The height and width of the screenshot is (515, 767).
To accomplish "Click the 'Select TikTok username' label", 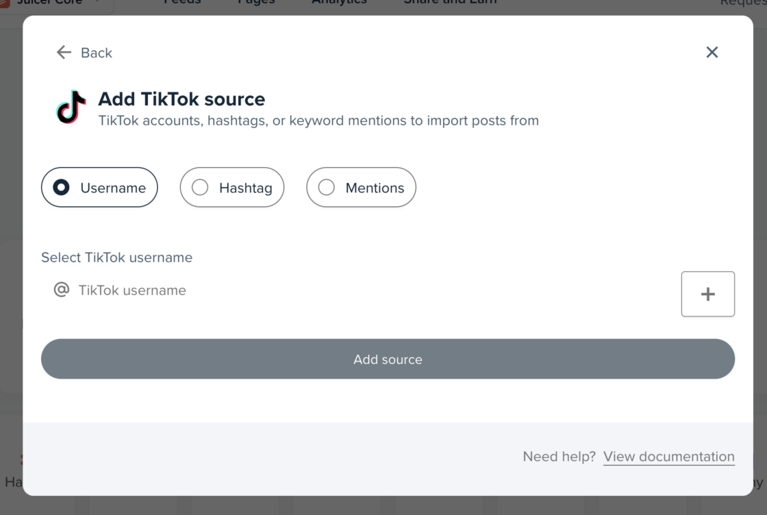I will point(117,257).
